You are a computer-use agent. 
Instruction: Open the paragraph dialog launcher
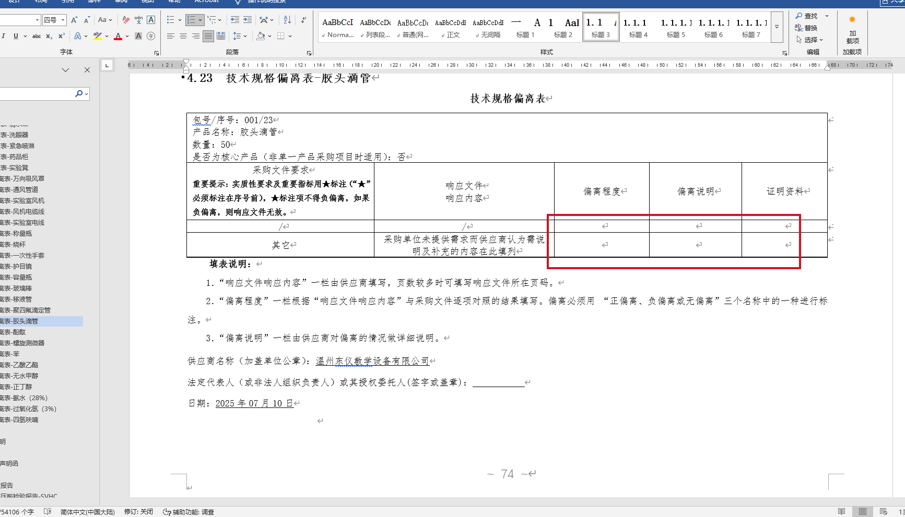tap(309, 53)
